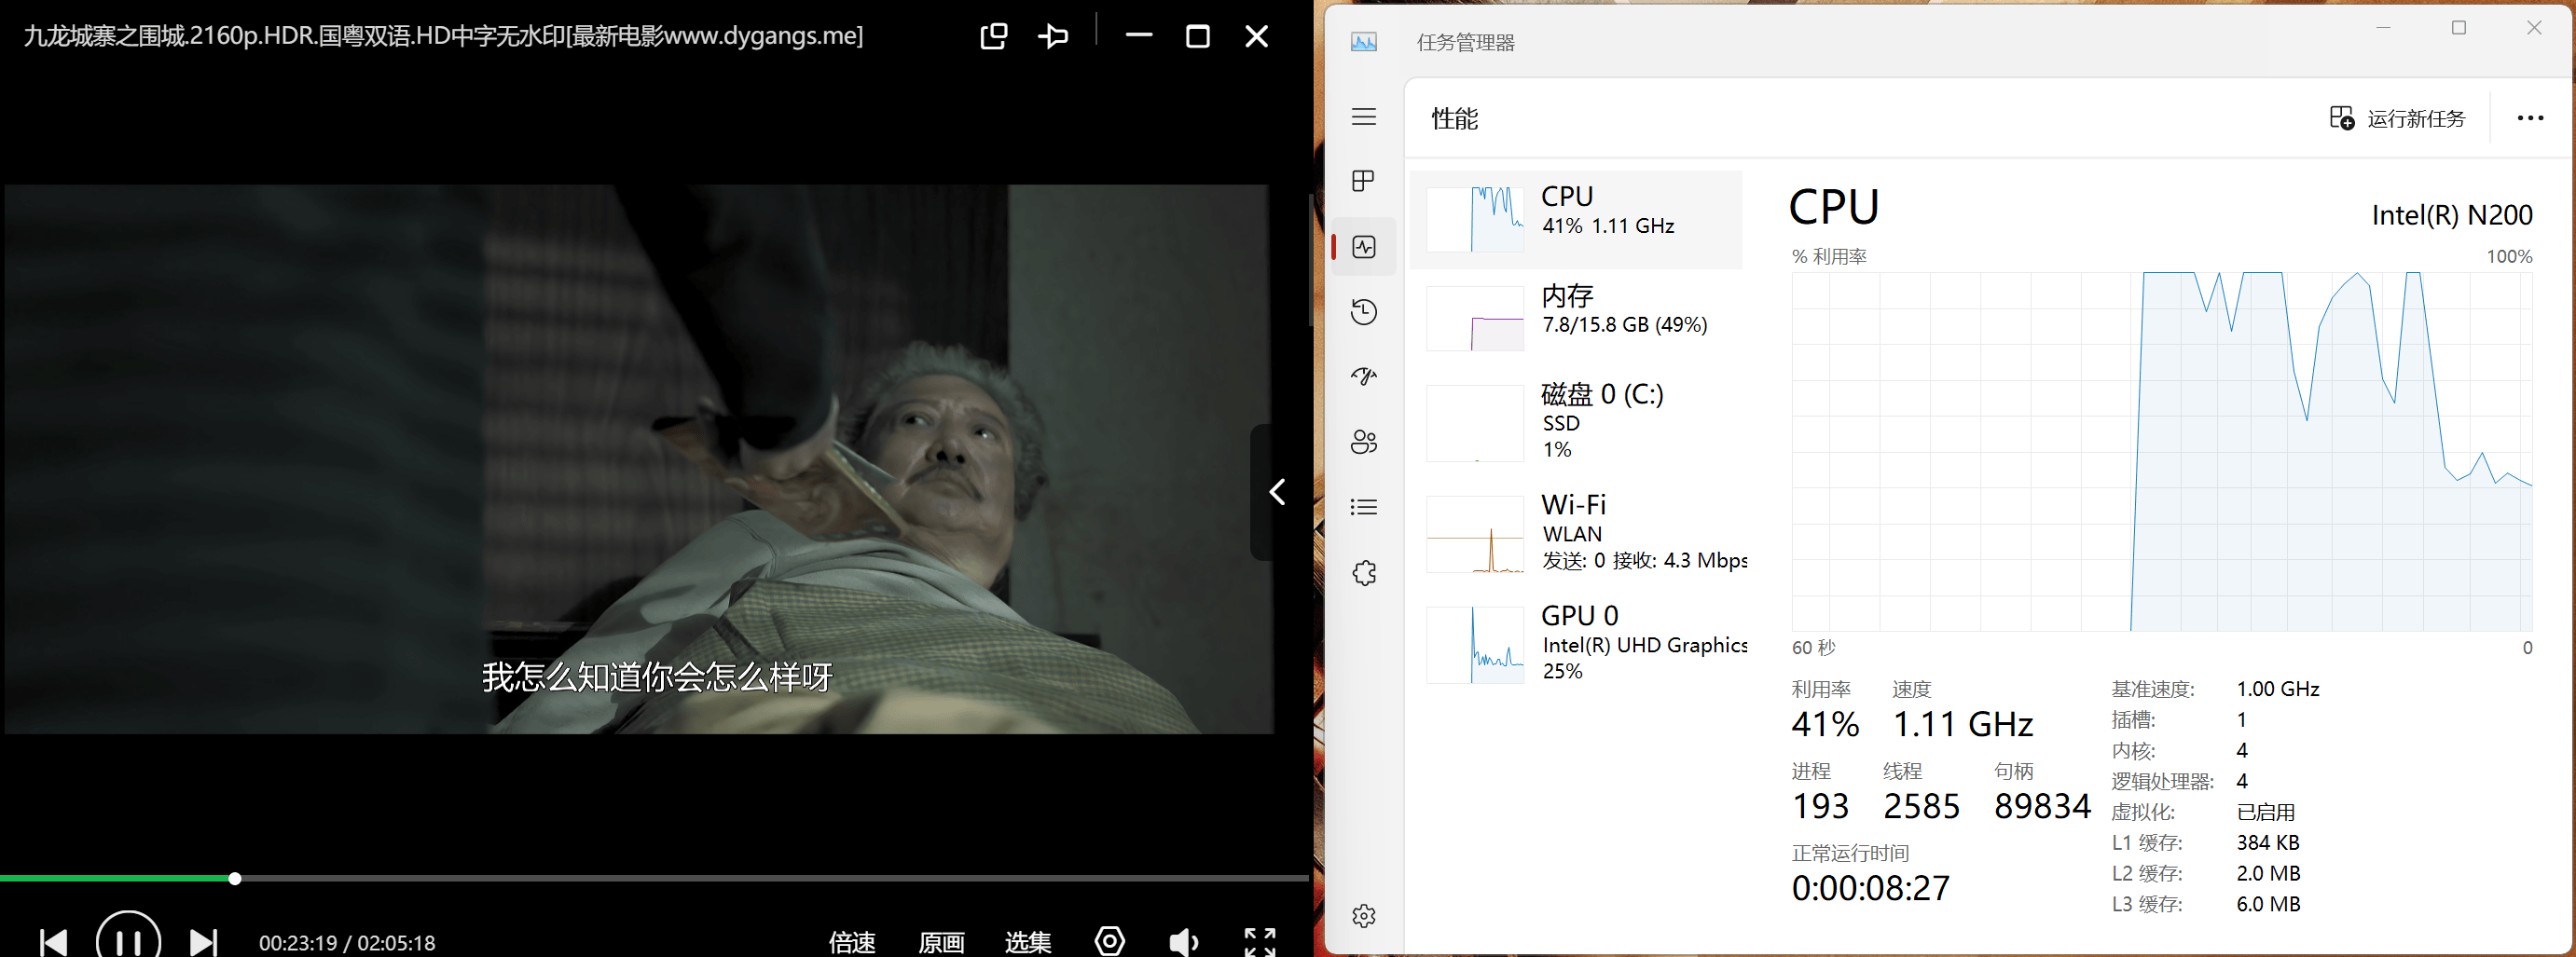
Task: Click the Task Manager app icon
Action: [1364, 42]
